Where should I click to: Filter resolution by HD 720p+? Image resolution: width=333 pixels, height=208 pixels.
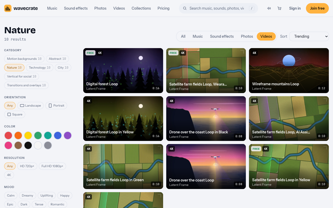click(27, 166)
